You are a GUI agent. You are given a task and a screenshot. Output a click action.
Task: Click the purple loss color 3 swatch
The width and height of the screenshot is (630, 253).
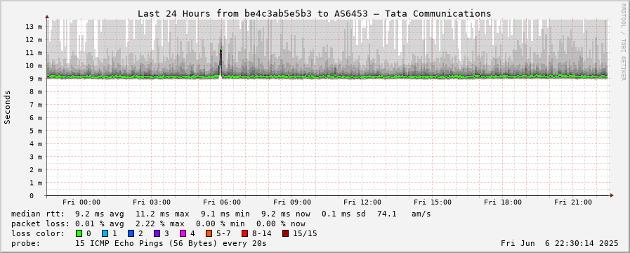point(157,233)
